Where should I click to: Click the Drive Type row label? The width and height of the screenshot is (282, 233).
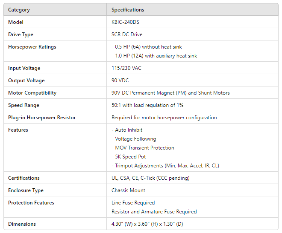tap(21, 35)
